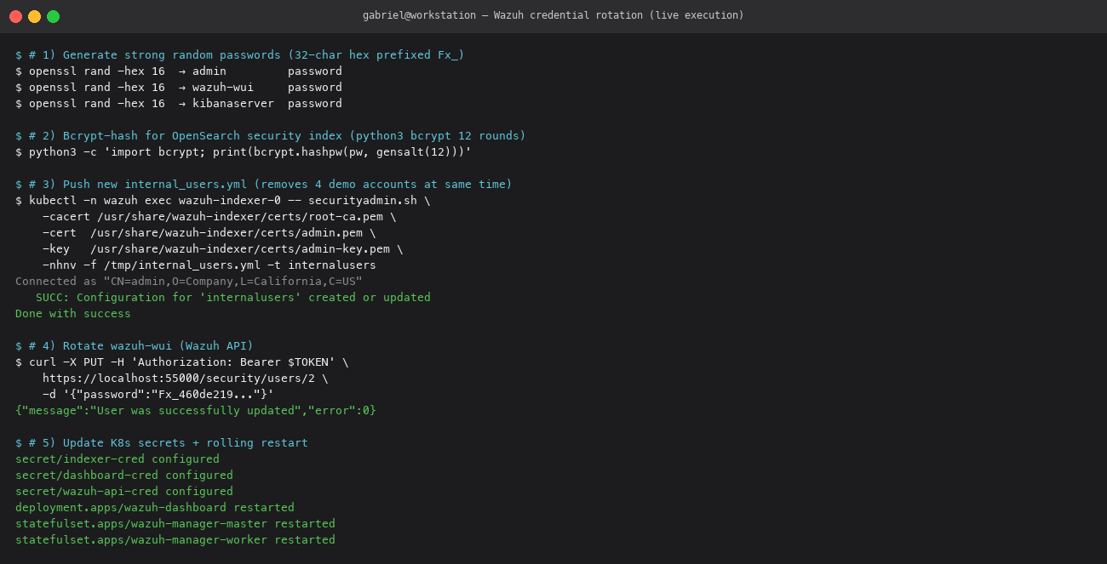Click the comment 'Rotate wazuh-wui (Wazuh API)'
The image size is (1107, 564).
point(158,345)
